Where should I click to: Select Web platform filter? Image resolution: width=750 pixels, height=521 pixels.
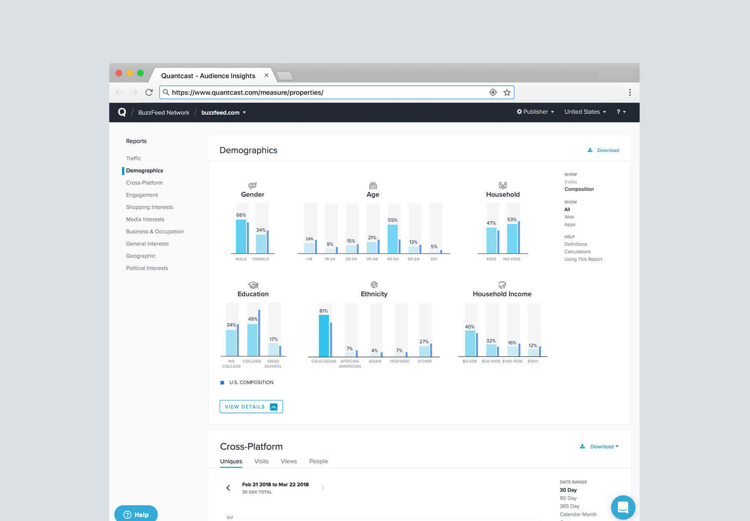tap(569, 217)
